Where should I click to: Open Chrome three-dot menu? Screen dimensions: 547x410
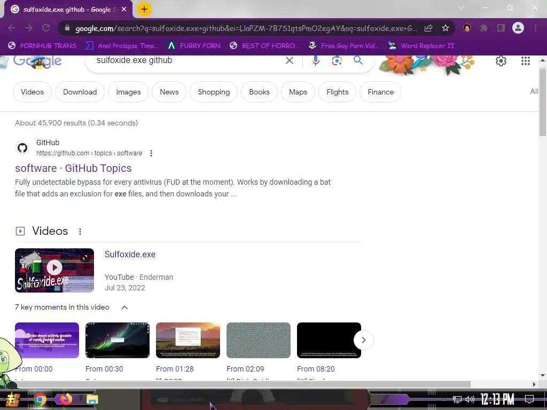coord(535,28)
